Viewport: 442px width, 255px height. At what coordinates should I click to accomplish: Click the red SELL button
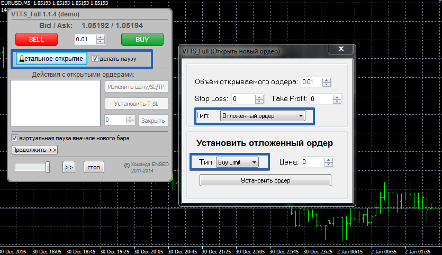coord(37,40)
